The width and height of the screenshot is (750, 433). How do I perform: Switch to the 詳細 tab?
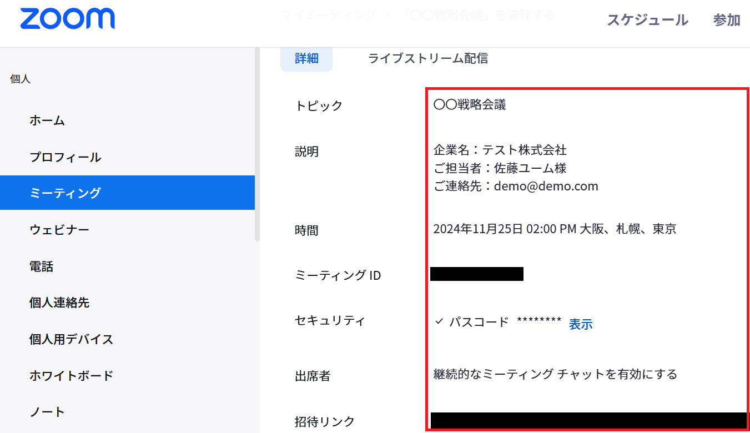[306, 58]
